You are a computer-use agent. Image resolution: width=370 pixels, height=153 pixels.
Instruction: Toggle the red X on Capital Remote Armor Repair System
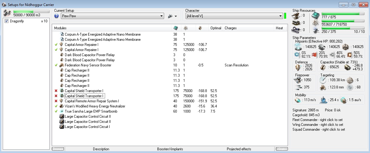coord(56,101)
